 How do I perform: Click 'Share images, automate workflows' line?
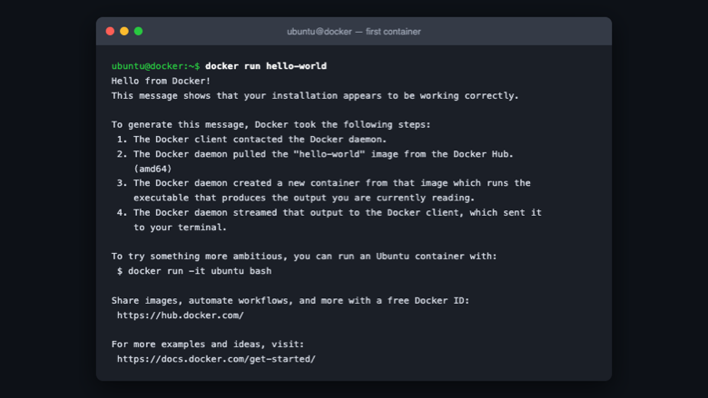[x=290, y=301]
